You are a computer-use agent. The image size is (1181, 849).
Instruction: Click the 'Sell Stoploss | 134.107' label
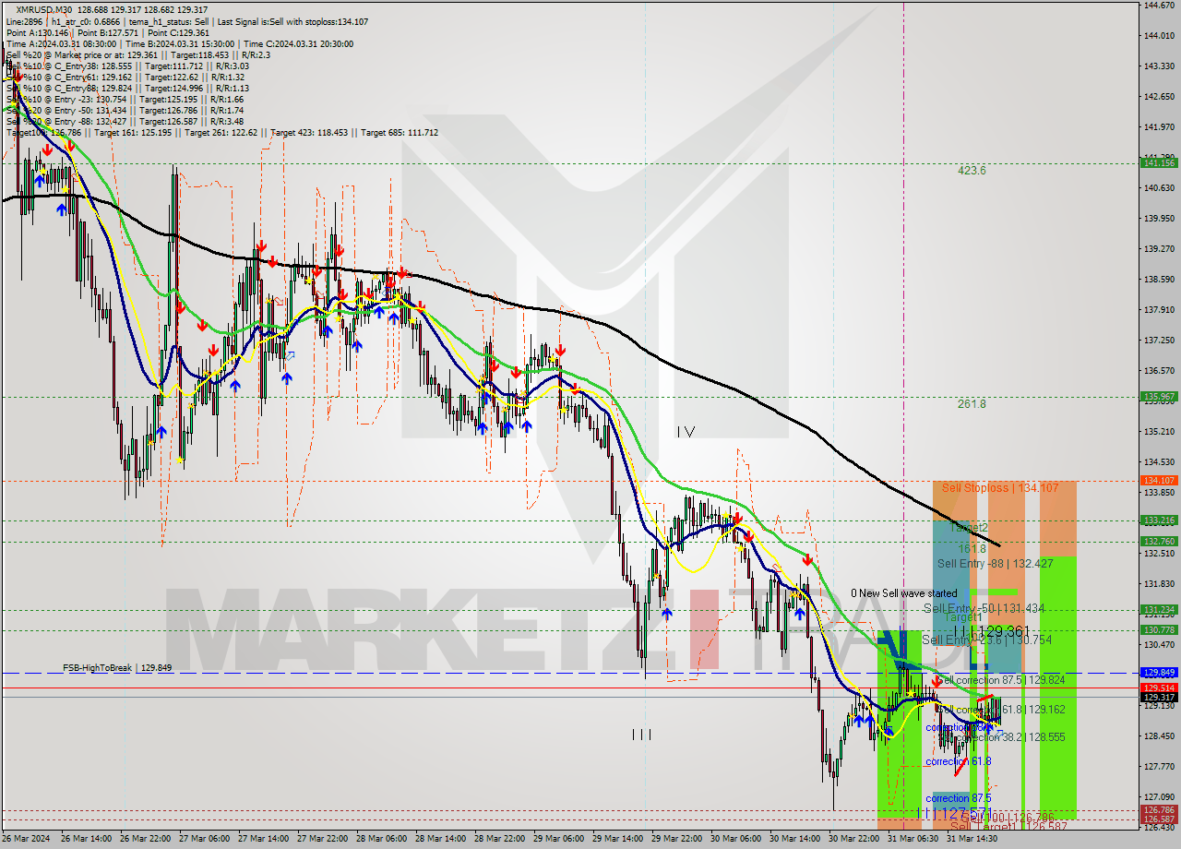click(1000, 487)
